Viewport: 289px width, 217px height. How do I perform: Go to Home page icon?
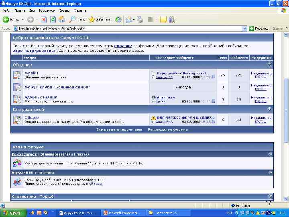pos(62,19)
